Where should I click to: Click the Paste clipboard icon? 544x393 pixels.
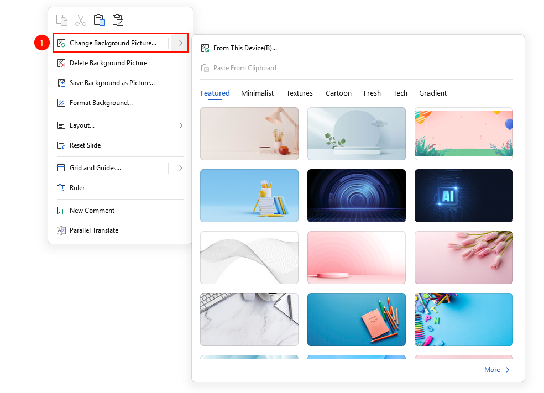click(99, 20)
